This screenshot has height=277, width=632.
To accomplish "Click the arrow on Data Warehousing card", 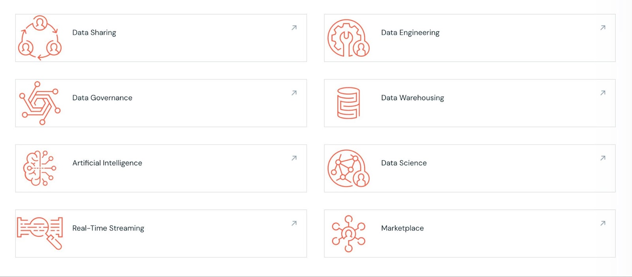I will pos(603,93).
